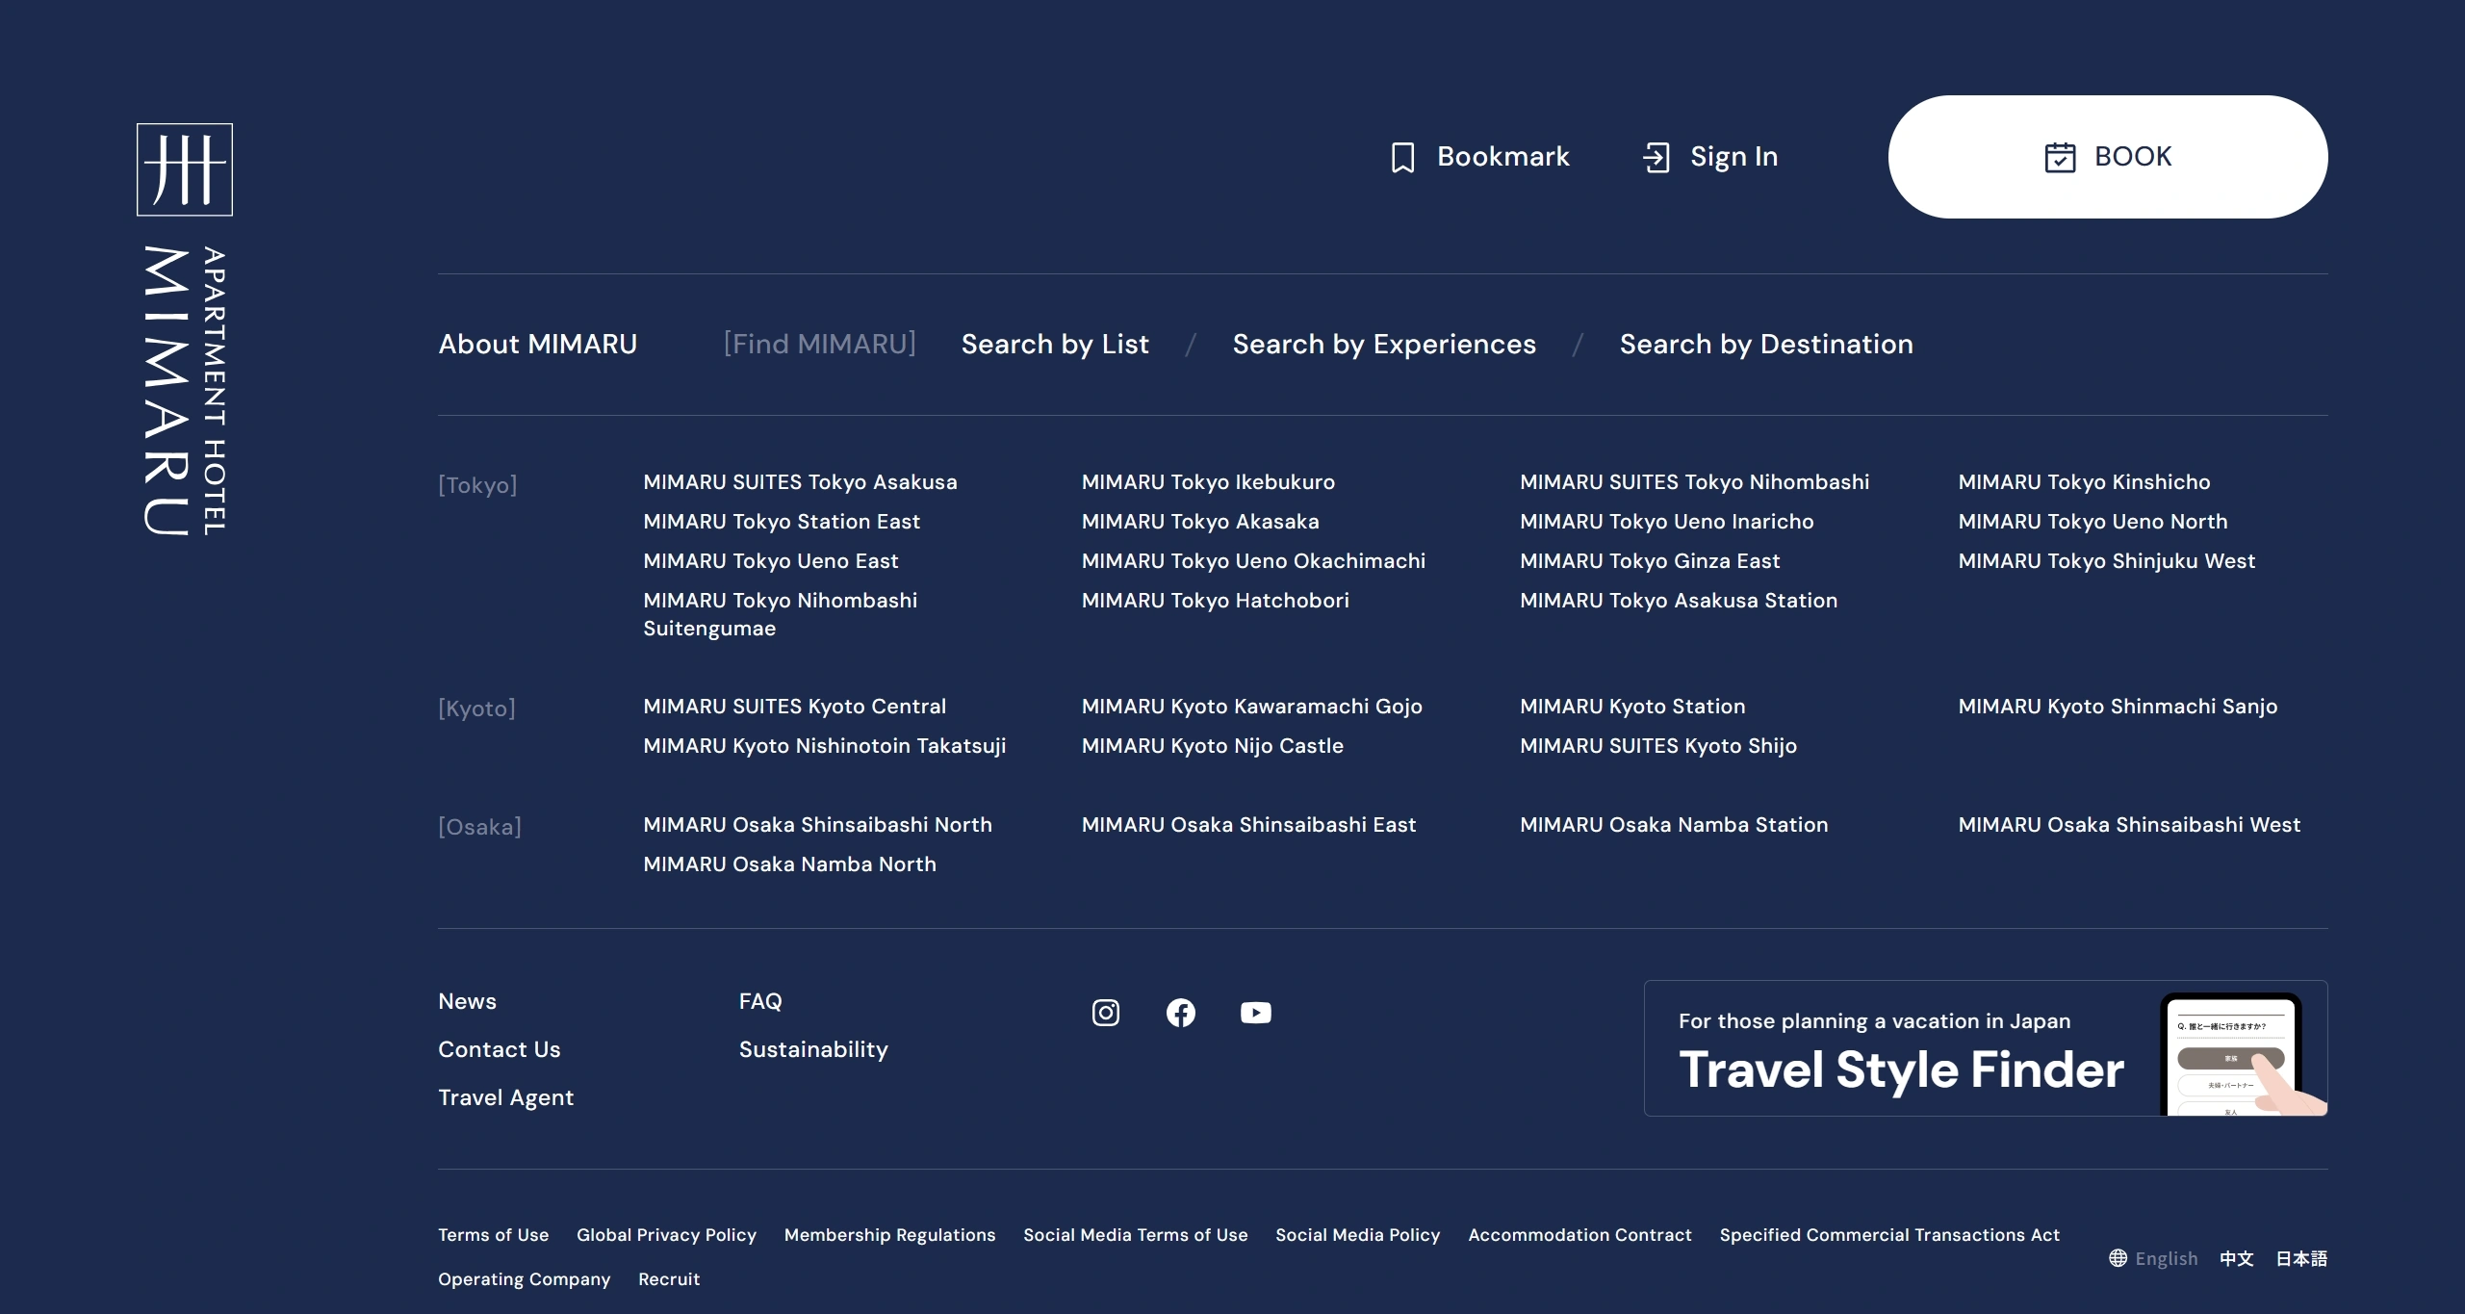The height and width of the screenshot is (1314, 2465).
Task: Select English language option
Action: [x=2166, y=1258]
